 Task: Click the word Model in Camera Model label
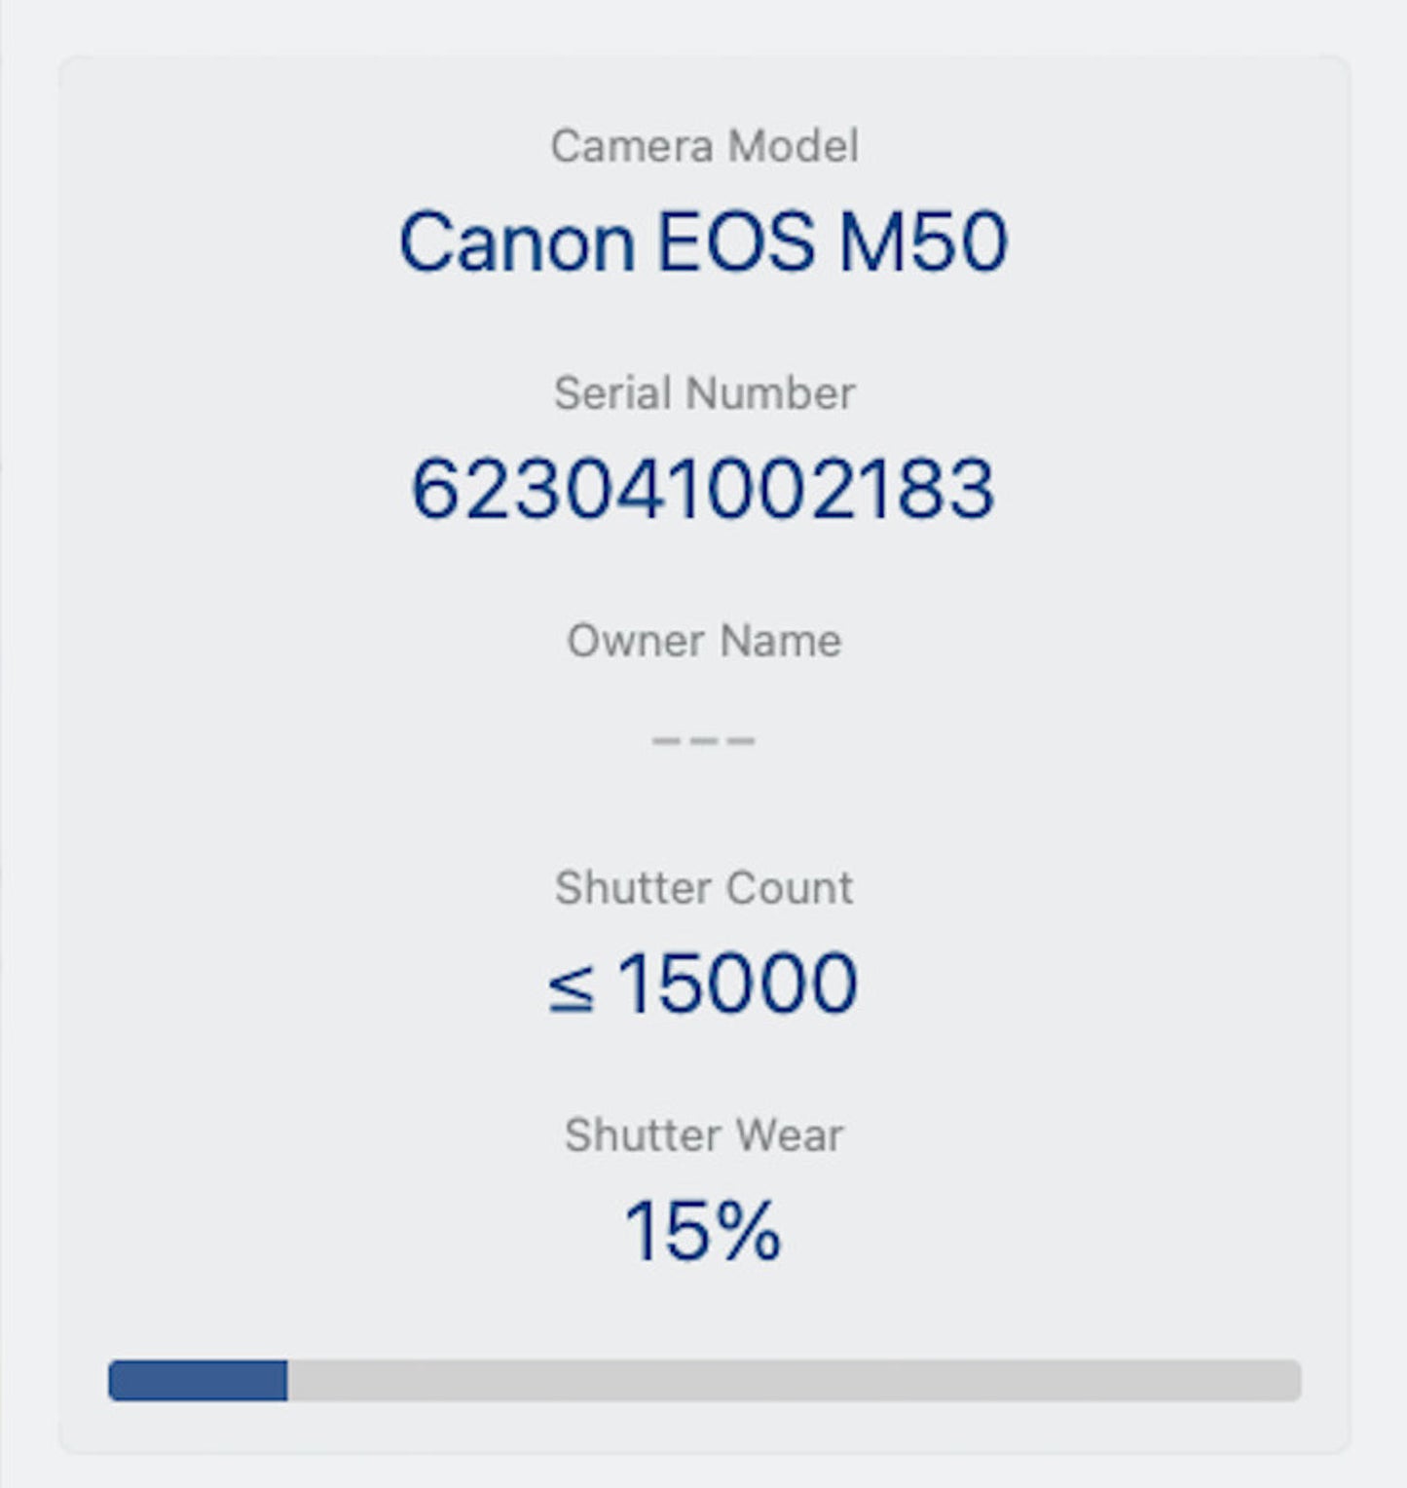click(x=793, y=146)
